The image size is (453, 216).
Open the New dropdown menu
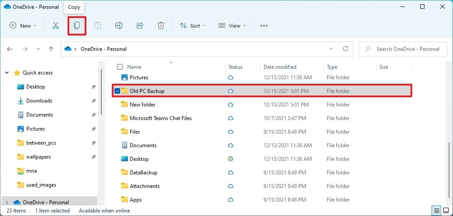point(23,26)
